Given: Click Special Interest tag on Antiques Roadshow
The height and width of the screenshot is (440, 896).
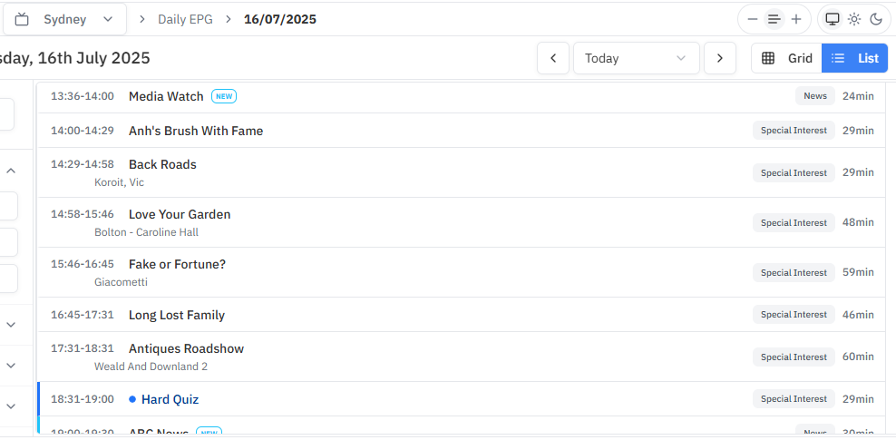Looking at the screenshot, I should 794,357.
